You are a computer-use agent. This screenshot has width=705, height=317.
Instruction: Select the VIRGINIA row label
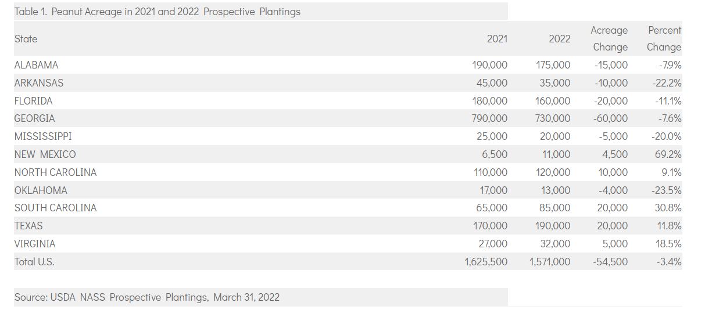tap(35, 244)
